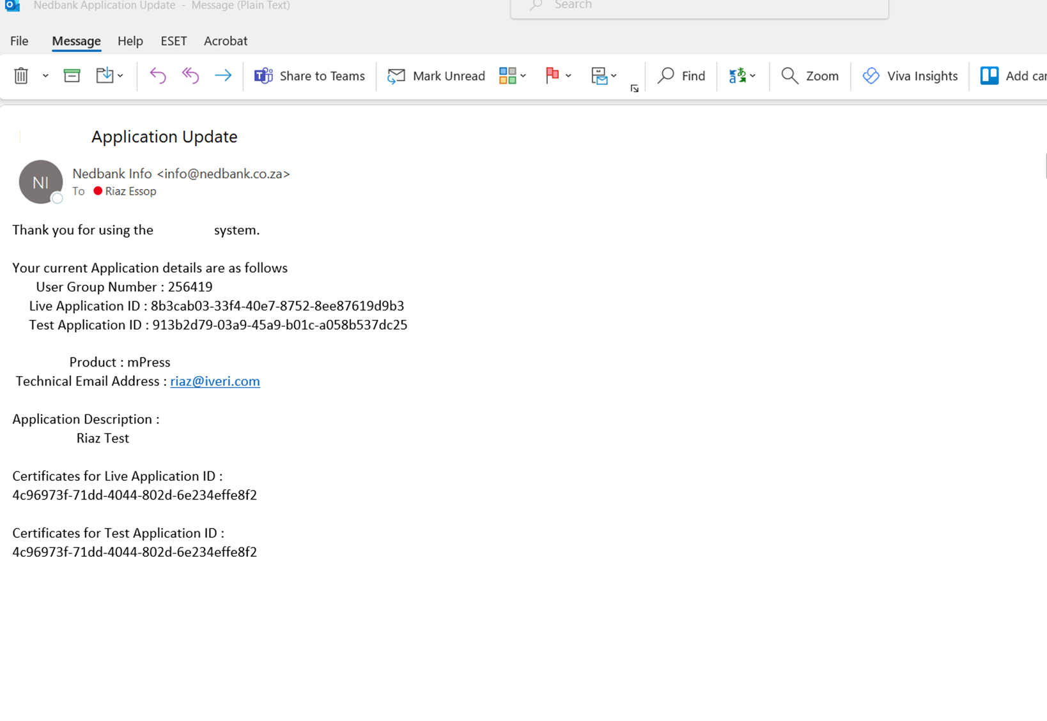This screenshot has height=721, width=1047.
Task: Click the Move to folder icon
Action: pos(104,75)
